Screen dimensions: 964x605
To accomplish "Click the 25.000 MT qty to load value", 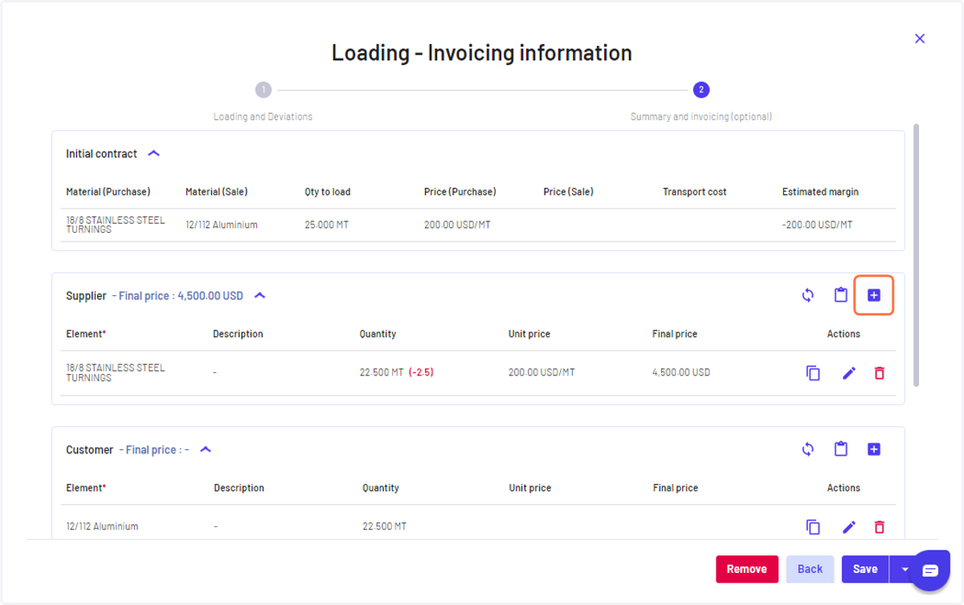I will (x=327, y=225).
